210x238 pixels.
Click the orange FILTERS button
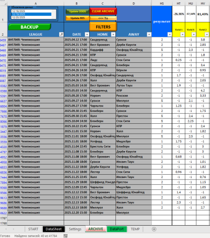[x=103, y=27]
